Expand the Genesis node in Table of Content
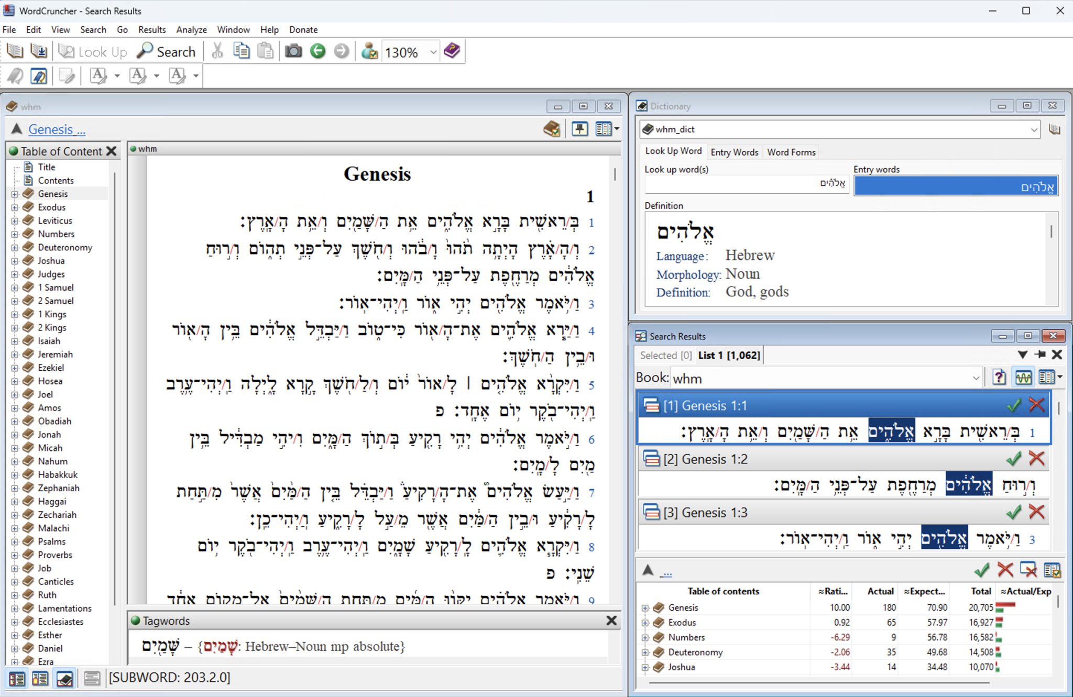Viewport: 1073px width, 697px height. [14, 193]
